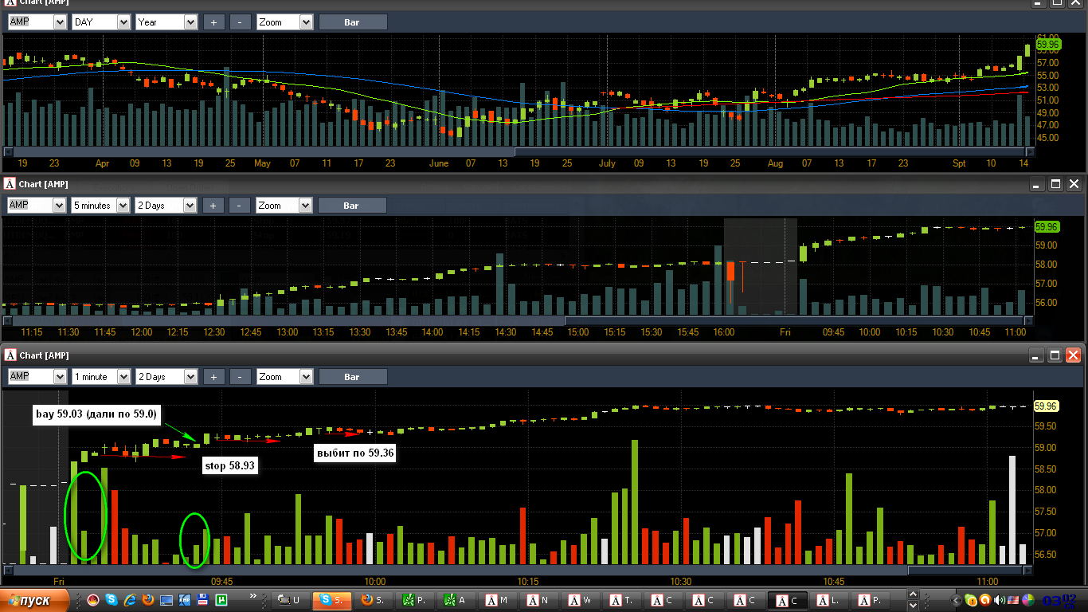Expand hidden system tray icons arrow

tap(956, 600)
